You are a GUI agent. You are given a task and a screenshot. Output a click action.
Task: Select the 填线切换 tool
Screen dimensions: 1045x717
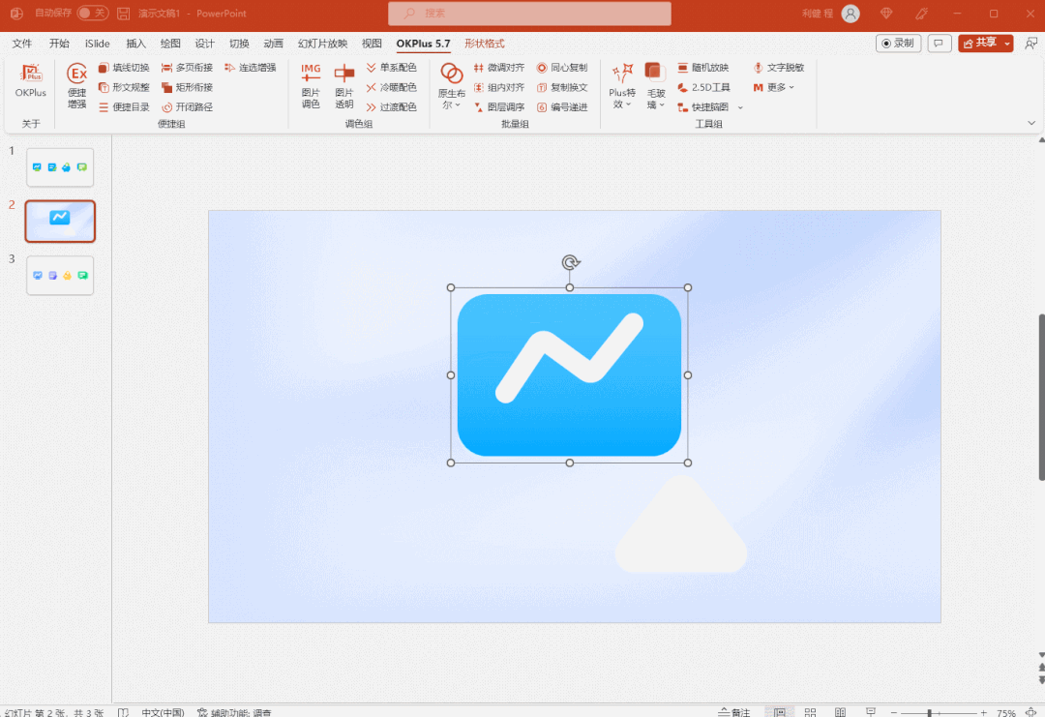(124, 68)
